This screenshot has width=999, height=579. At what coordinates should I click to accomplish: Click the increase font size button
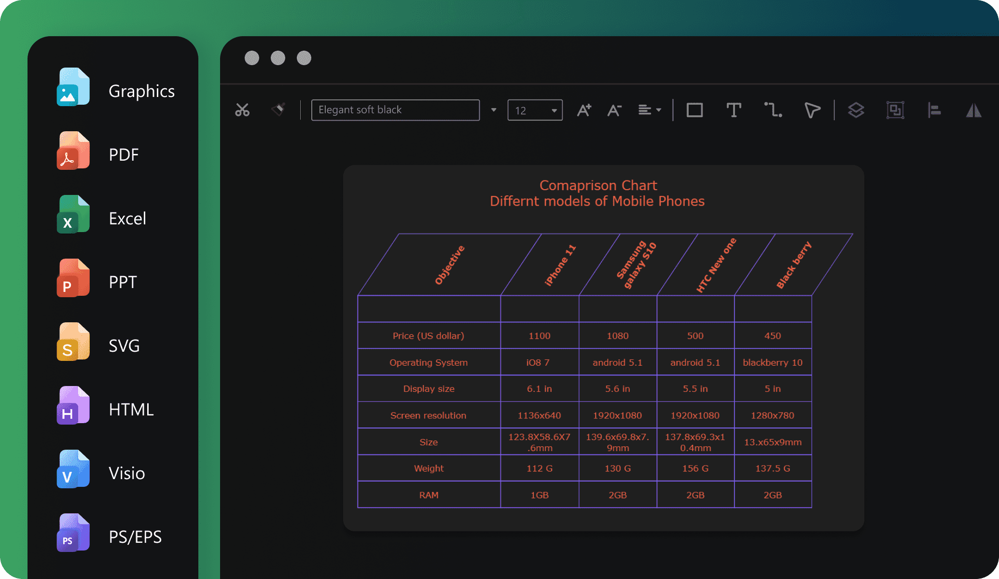click(x=585, y=109)
